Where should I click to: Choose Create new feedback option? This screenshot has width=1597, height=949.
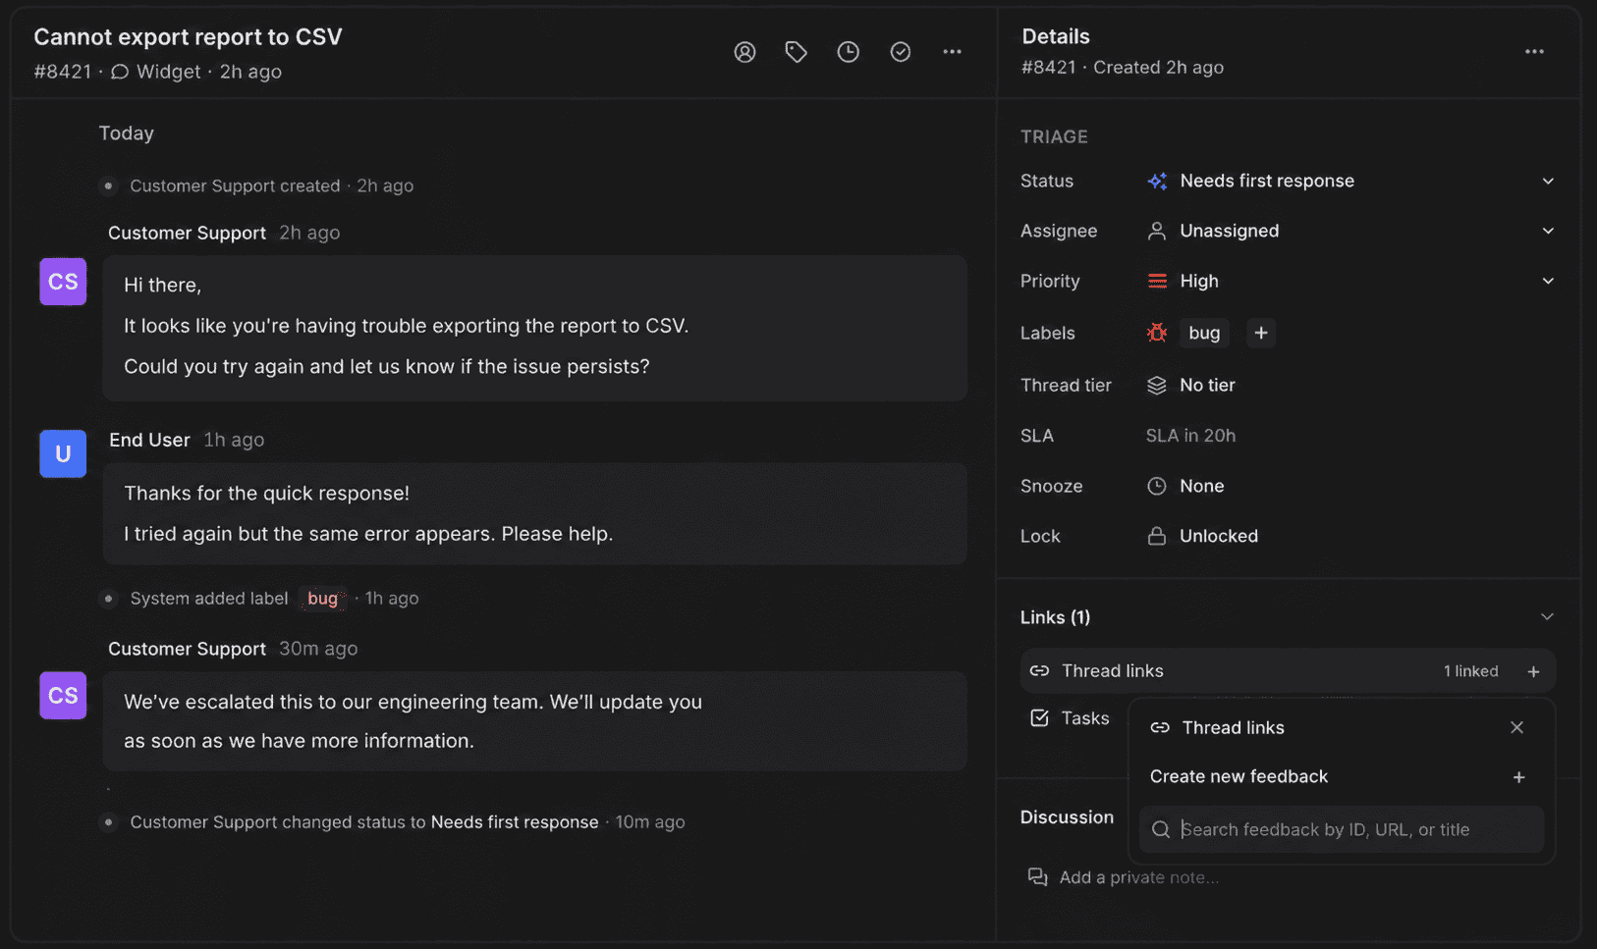[1341, 777]
